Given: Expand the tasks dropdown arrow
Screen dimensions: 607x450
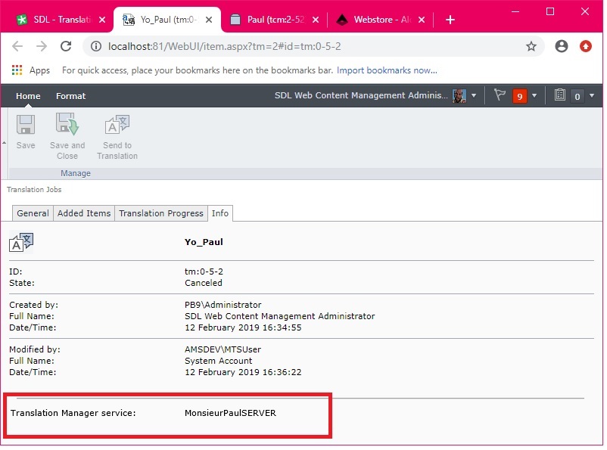Looking at the screenshot, I should (592, 95).
